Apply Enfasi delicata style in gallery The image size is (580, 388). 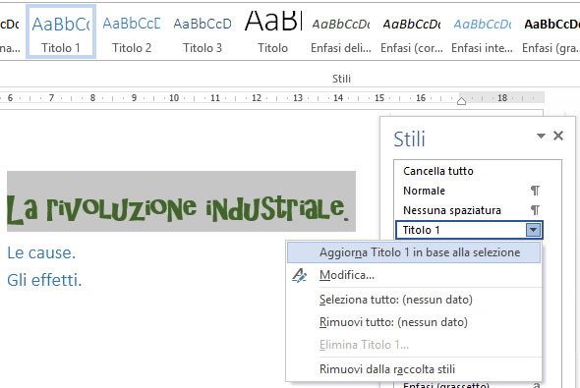(x=341, y=31)
